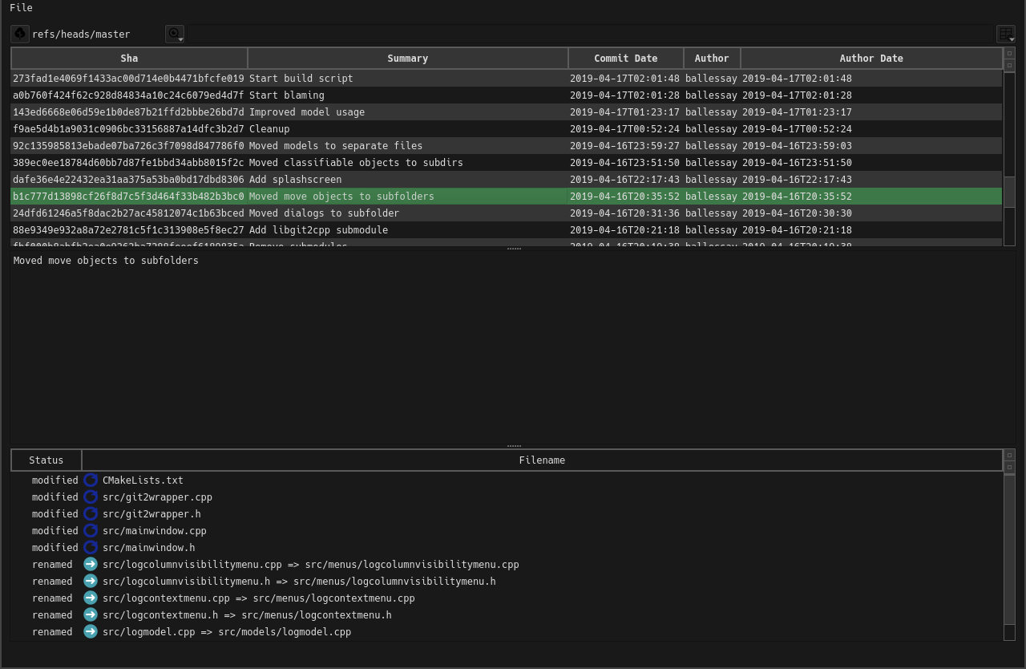The height and width of the screenshot is (669, 1026).
Task: Click the splitter handle between commit list and message
Action: (514, 249)
